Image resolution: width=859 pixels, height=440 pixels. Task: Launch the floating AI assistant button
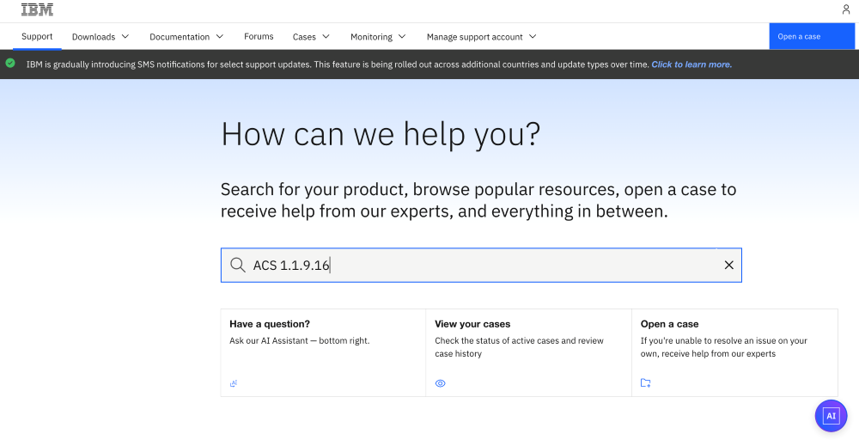click(831, 416)
